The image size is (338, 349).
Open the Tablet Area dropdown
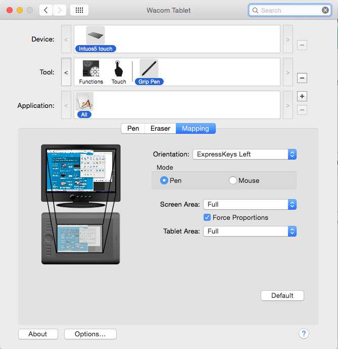pyautogui.click(x=250, y=231)
